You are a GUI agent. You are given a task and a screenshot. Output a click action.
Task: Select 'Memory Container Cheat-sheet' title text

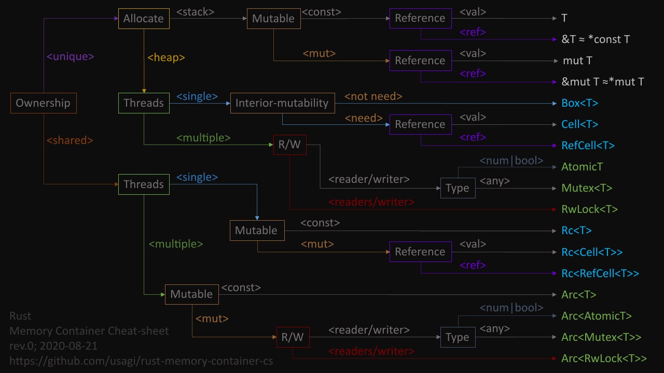[89, 331]
